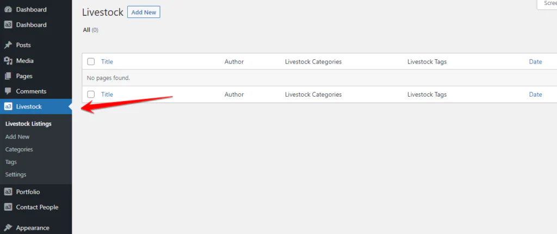557x234 pixels.
Task: Sort by the header Title column
Action: [x=107, y=61]
